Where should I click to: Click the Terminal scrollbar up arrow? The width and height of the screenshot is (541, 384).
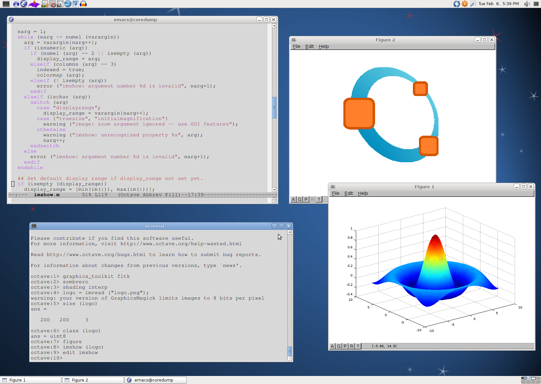[290, 232]
